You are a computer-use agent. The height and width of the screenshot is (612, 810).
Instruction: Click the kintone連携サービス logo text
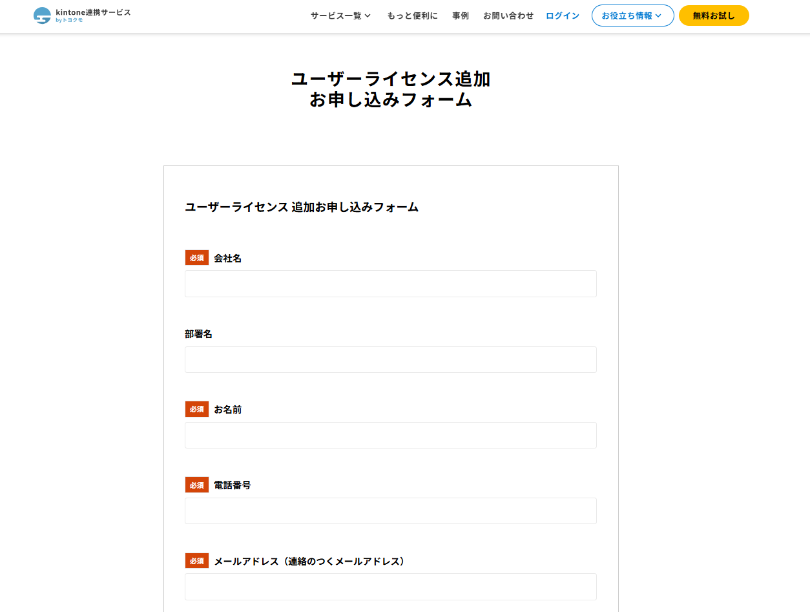(x=93, y=13)
